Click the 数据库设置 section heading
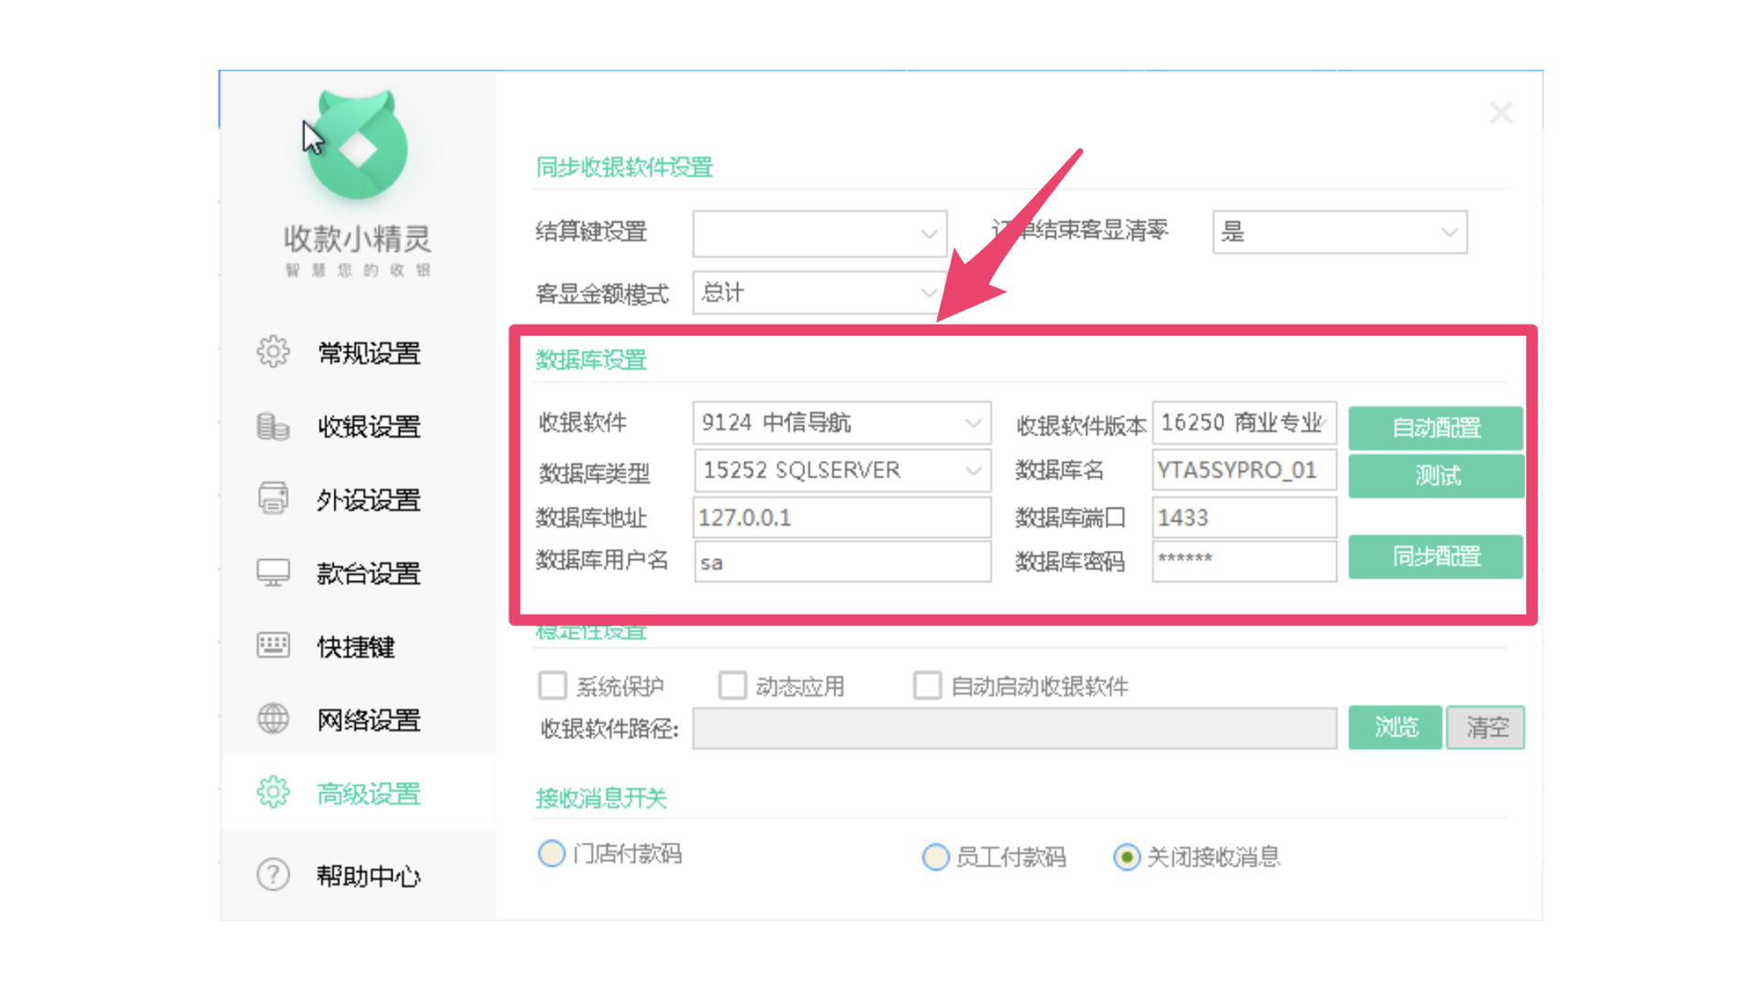 coord(591,360)
